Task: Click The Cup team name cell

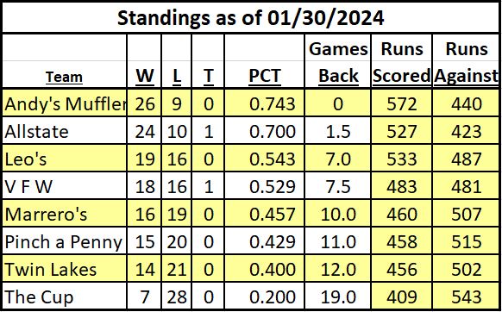Action: click(65, 296)
